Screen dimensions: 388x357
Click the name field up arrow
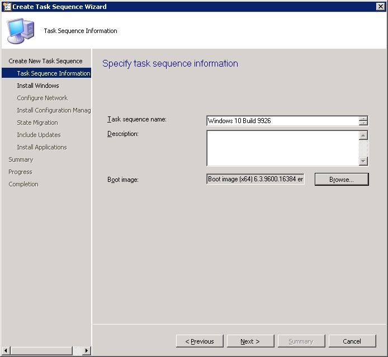pos(363,118)
